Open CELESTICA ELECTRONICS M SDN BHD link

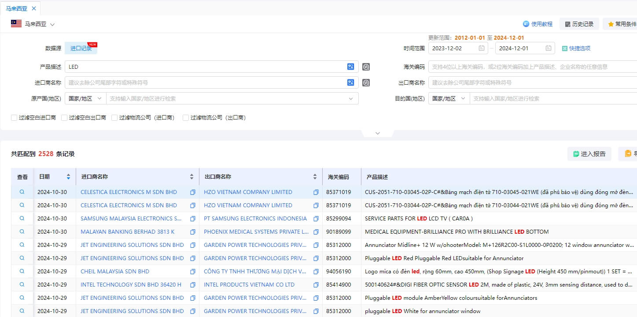coord(129,192)
